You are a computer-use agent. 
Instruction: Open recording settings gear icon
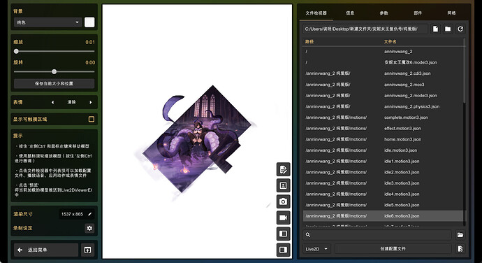tap(89, 228)
